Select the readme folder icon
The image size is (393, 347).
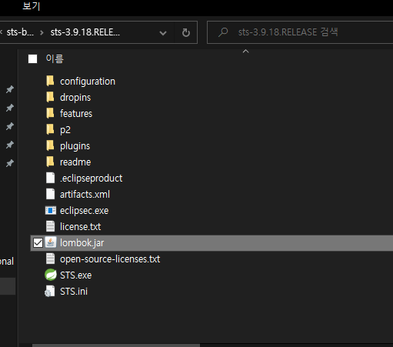[x=50, y=162]
